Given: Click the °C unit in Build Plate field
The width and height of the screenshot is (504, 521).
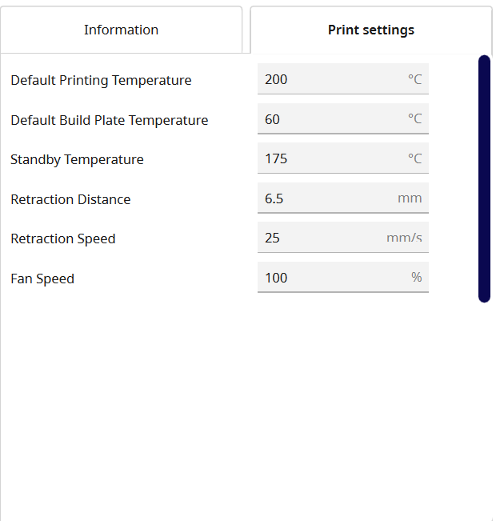Looking at the screenshot, I should (x=415, y=118).
